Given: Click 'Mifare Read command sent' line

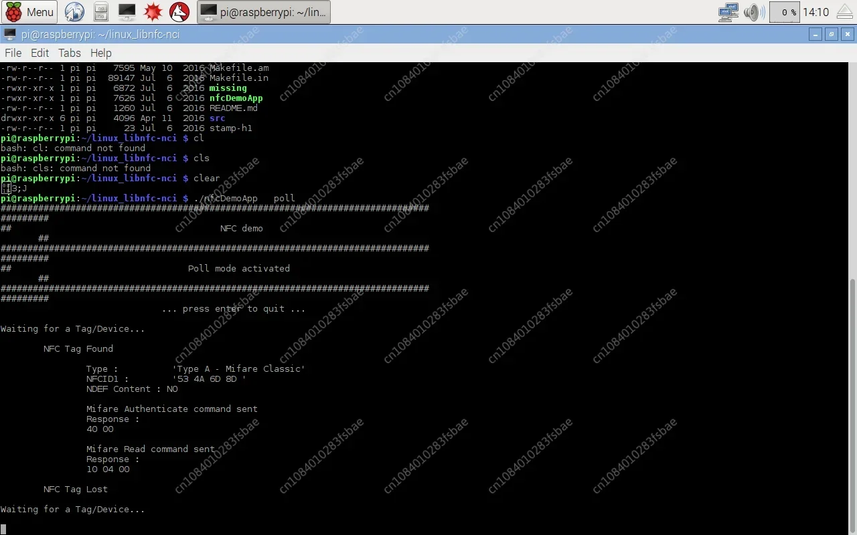Looking at the screenshot, I should click(x=151, y=449).
